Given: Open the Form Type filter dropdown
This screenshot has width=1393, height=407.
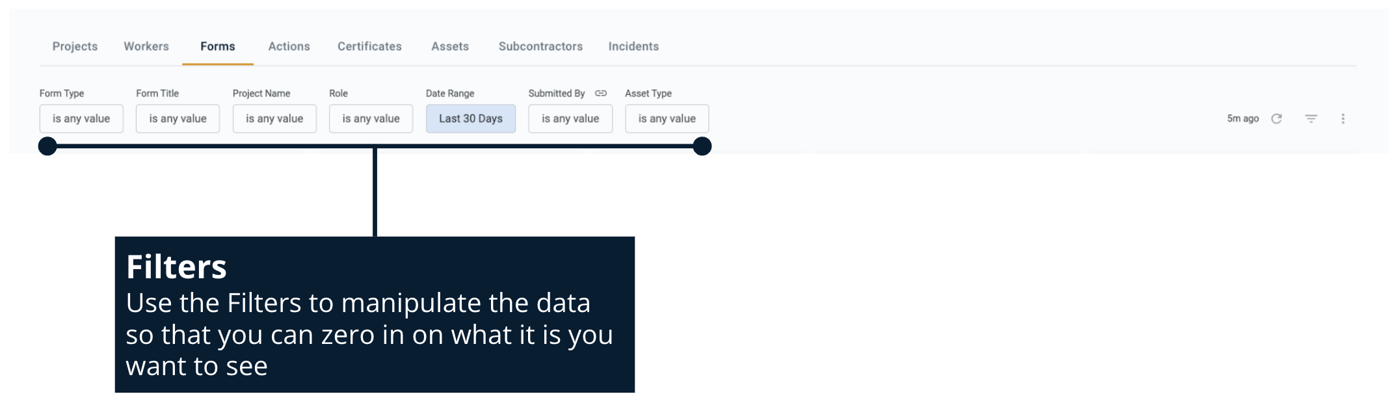Looking at the screenshot, I should click(81, 119).
